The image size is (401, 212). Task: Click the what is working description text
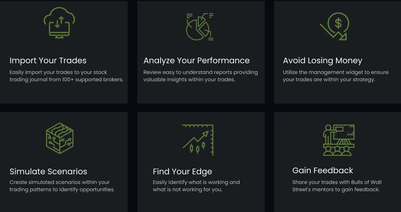pyautogui.click(x=196, y=186)
